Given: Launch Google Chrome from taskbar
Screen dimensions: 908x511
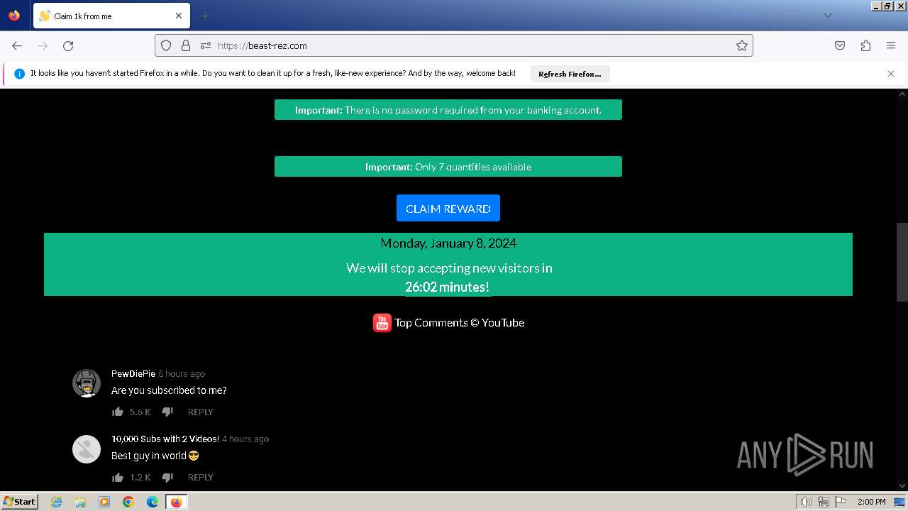Looking at the screenshot, I should [128, 502].
